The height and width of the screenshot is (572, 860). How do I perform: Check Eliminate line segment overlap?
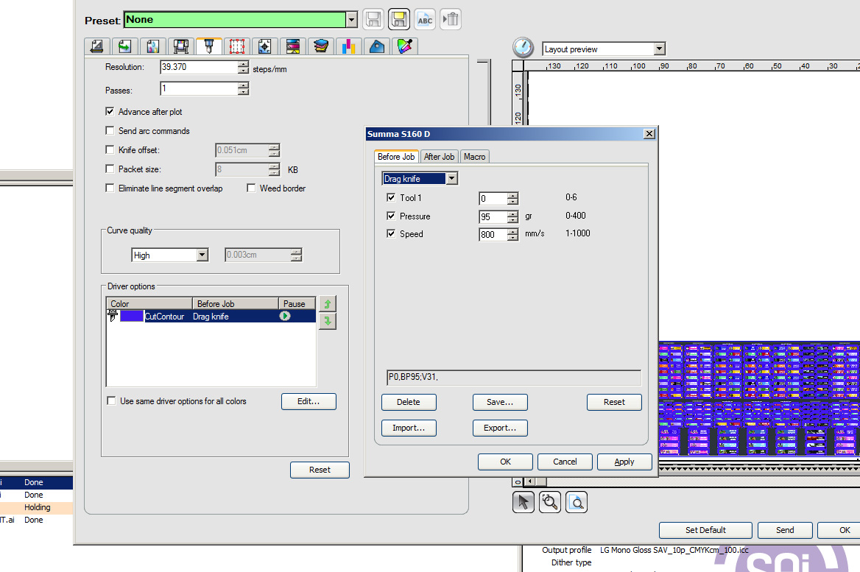coord(110,188)
